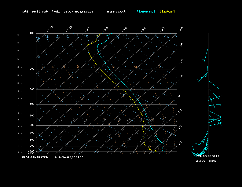Click the cyan TEMP/WINDS legend label
The image size is (242, 187).
146,12
